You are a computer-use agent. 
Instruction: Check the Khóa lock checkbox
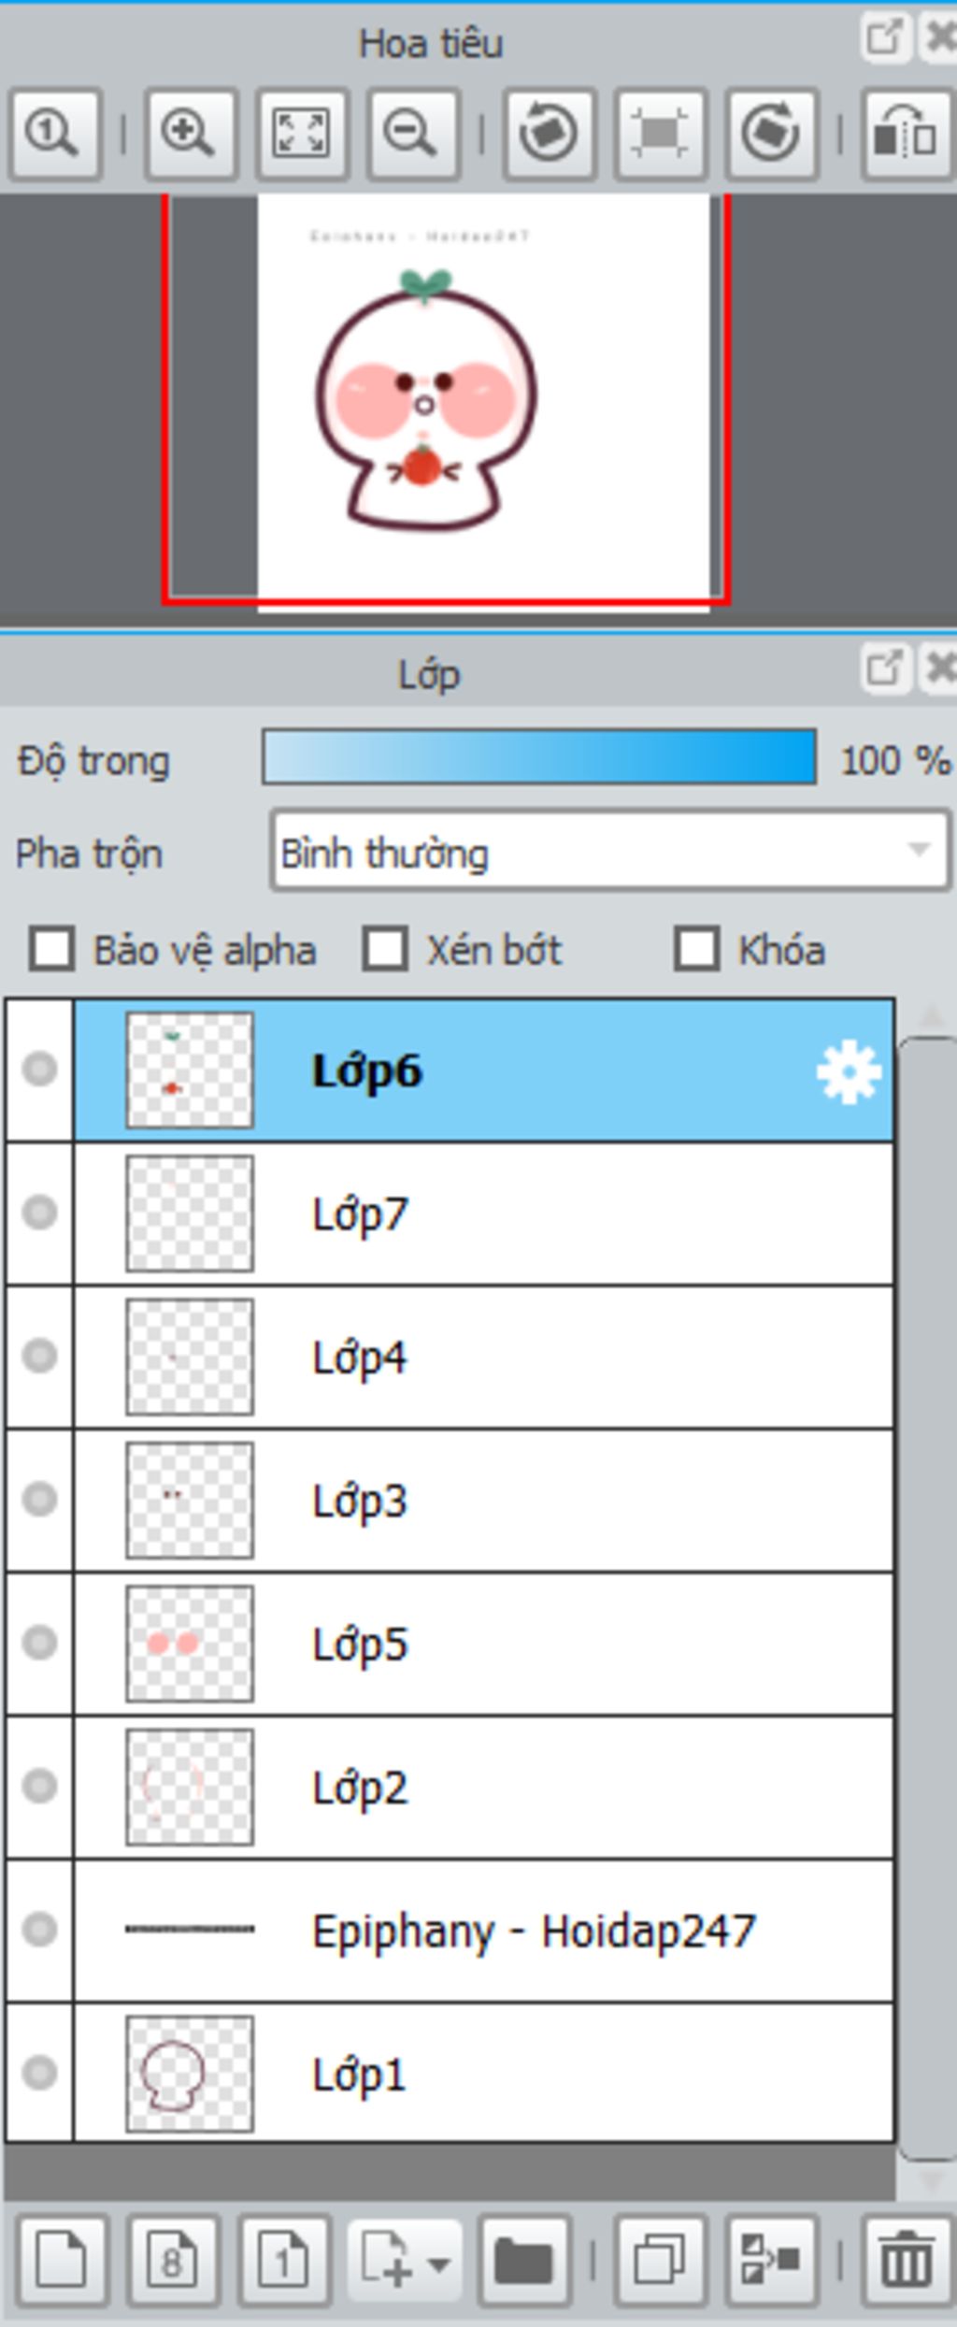(696, 950)
